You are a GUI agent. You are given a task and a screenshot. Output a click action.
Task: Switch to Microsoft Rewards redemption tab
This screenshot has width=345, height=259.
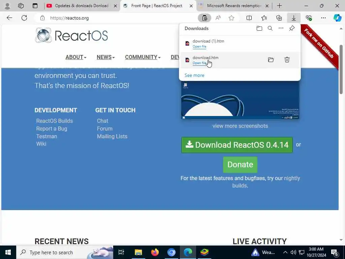click(234, 6)
